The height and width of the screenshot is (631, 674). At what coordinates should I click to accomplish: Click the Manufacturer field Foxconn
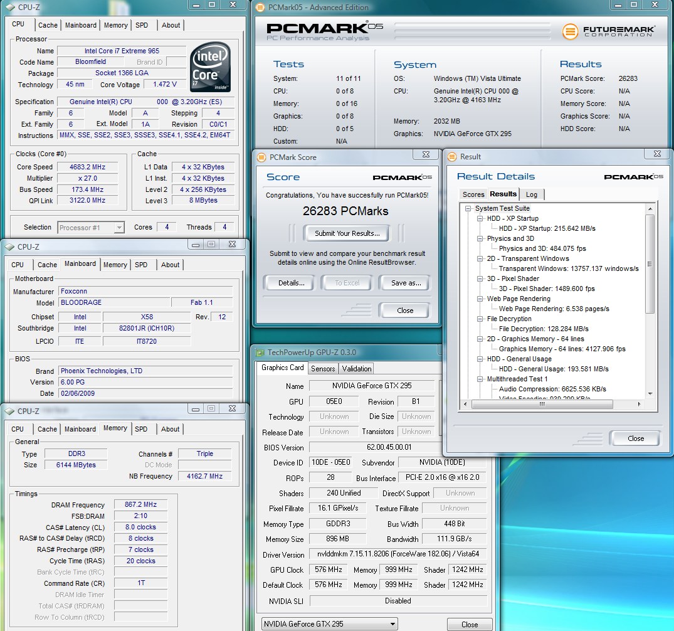coord(145,292)
